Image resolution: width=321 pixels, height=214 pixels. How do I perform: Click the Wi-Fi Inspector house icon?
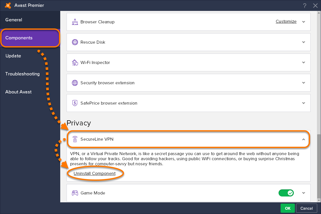coord(75,62)
